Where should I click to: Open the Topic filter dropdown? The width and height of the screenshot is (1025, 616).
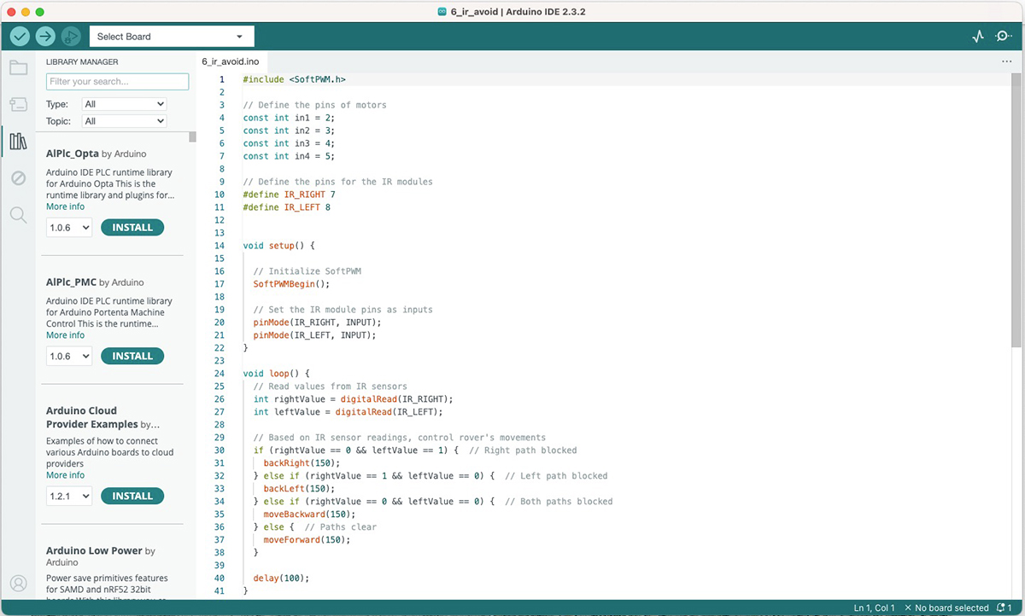(124, 121)
